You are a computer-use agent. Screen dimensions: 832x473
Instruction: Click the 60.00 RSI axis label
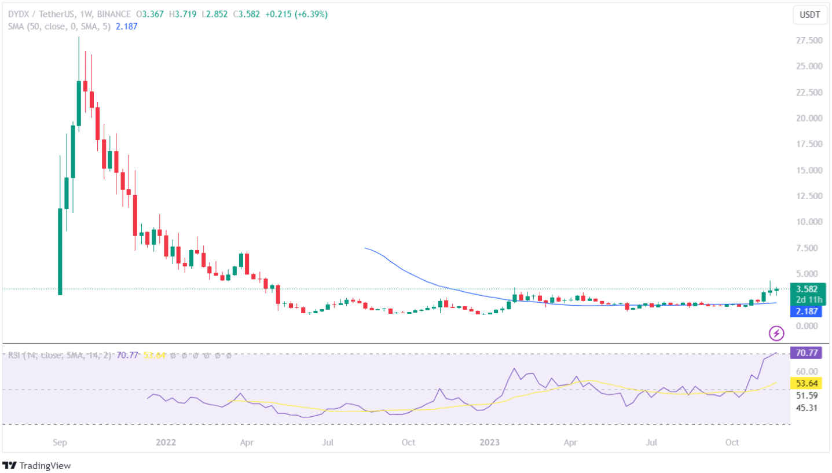(807, 371)
